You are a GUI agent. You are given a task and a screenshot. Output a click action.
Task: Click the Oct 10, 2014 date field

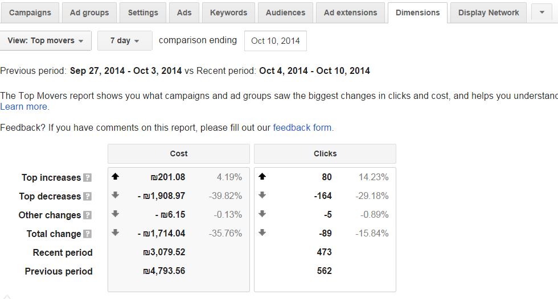click(275, 41)
